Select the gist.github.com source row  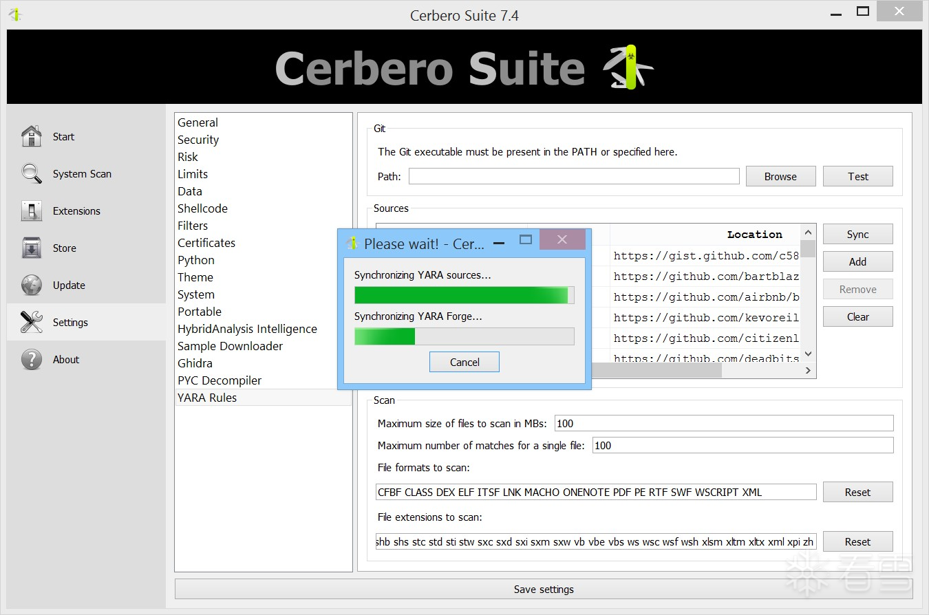[x=705, y=256]
